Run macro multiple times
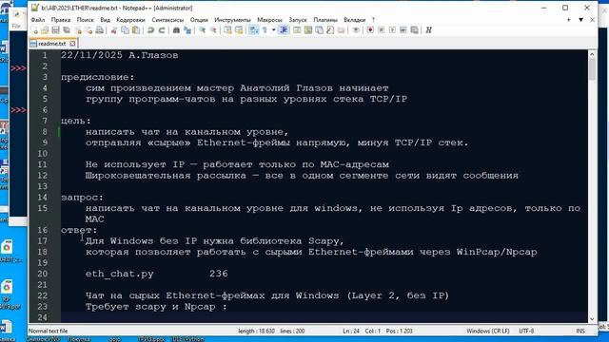This screenshot has width=609, height=342. point(403,30)
